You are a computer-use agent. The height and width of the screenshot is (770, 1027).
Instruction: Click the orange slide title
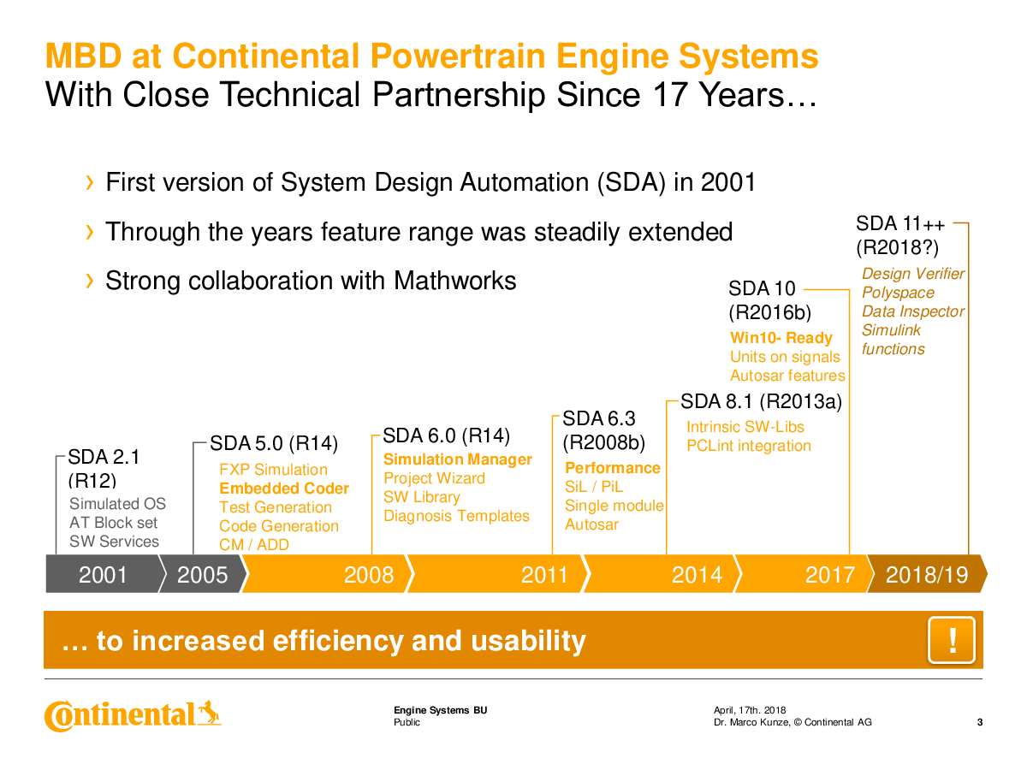[x=432, y=56]
